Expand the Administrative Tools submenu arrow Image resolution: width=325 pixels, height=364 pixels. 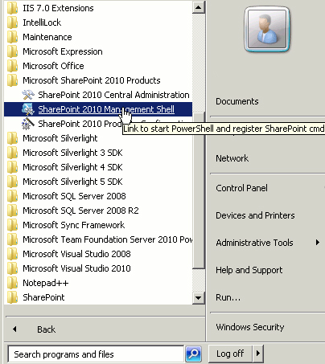point(318,243)
